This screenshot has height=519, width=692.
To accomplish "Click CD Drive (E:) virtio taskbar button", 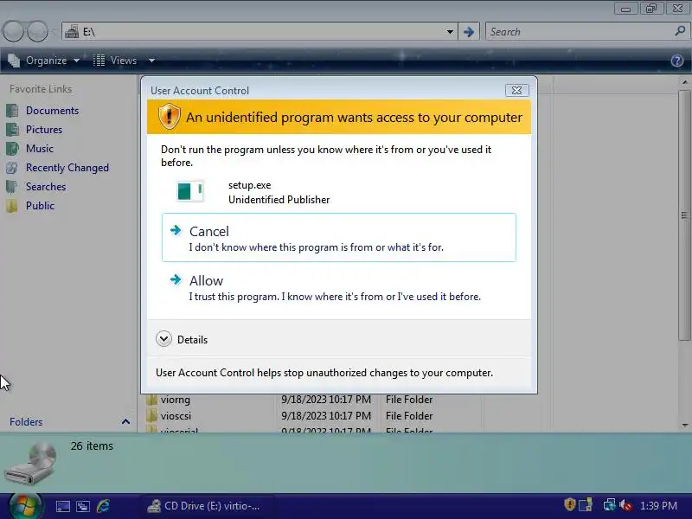I will 208,506.
